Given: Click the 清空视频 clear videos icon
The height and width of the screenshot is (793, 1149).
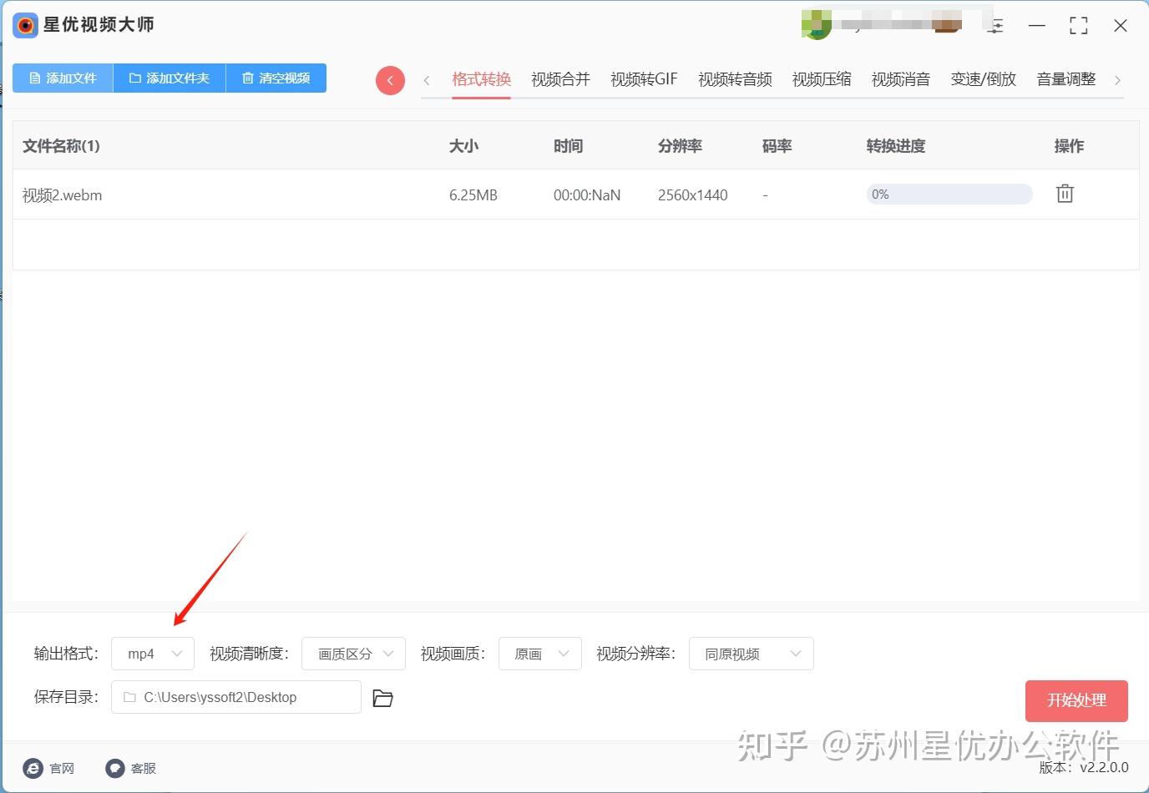Looking at the screenshot, I should coord(248,78).
